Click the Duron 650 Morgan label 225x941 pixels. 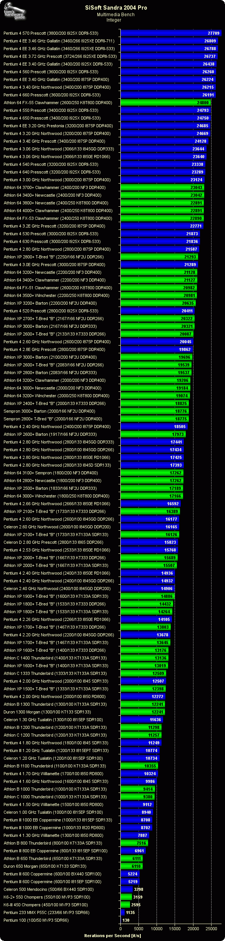coord(45,866)
